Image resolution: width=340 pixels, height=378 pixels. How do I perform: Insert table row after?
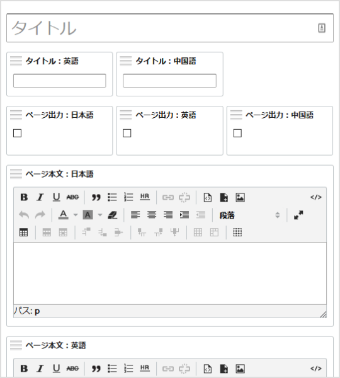click(103, 232)
